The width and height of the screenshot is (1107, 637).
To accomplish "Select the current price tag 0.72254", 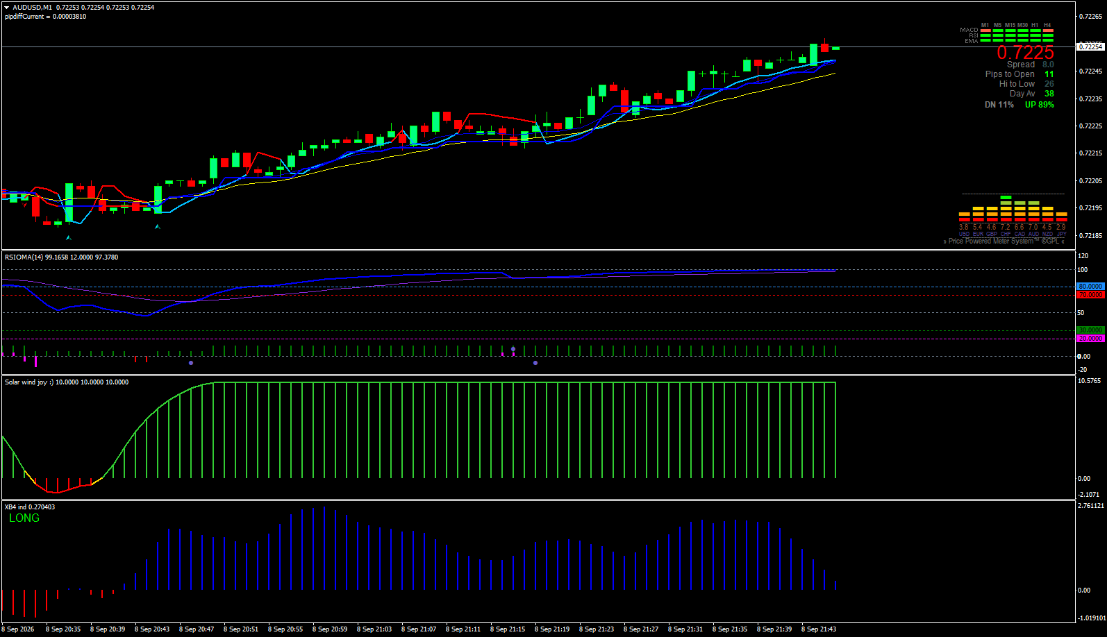I will coord(1090,46).
